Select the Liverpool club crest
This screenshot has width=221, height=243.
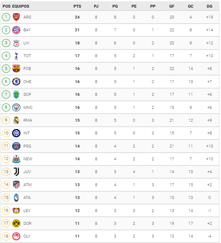click(x=16, y=43)
